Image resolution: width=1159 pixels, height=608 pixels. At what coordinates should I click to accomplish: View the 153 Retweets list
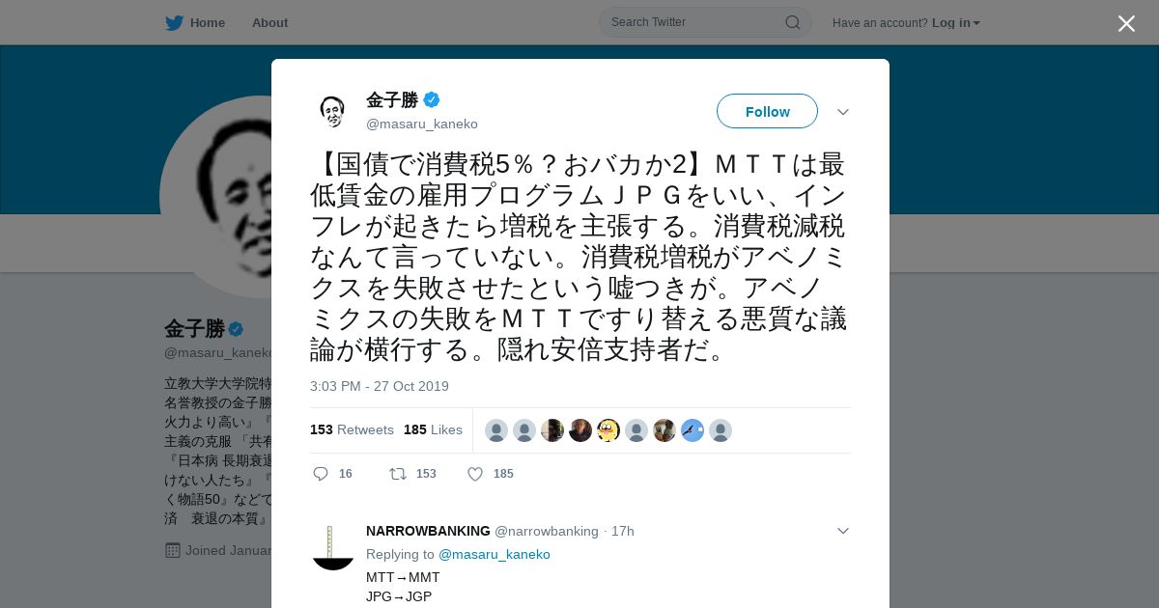click(x=352, y=429)
